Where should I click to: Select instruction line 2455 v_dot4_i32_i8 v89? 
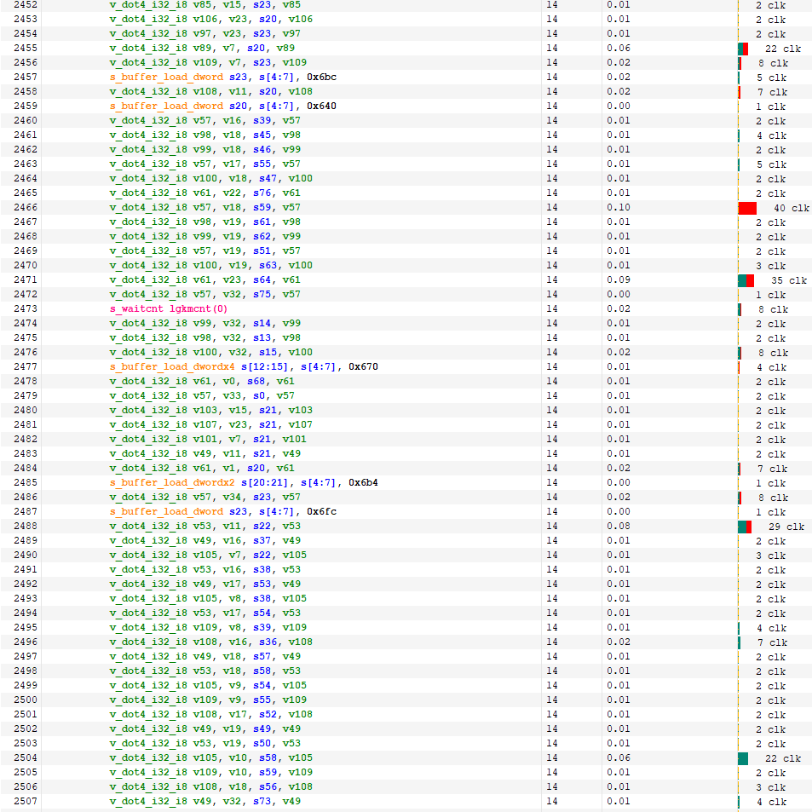coord(202,49)
